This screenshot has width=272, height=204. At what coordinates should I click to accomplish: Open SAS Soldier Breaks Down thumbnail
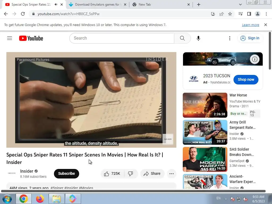coord(205,159)
